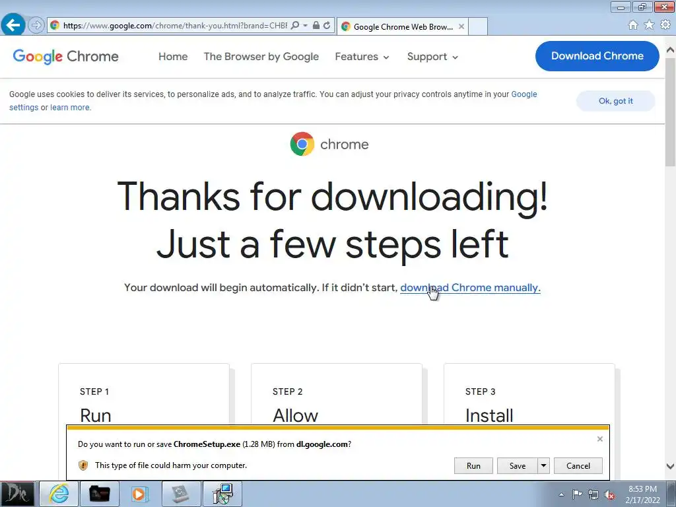Screen dimensions: 676x507
Task: Click the vertical scrollbar thumb
Action: pyautogui.click(x=671, y=111)
